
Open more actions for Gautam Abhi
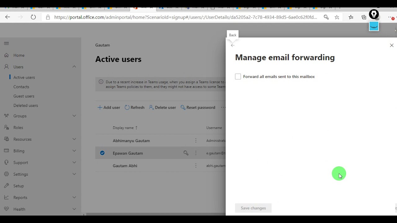click(x=196, y=166)
